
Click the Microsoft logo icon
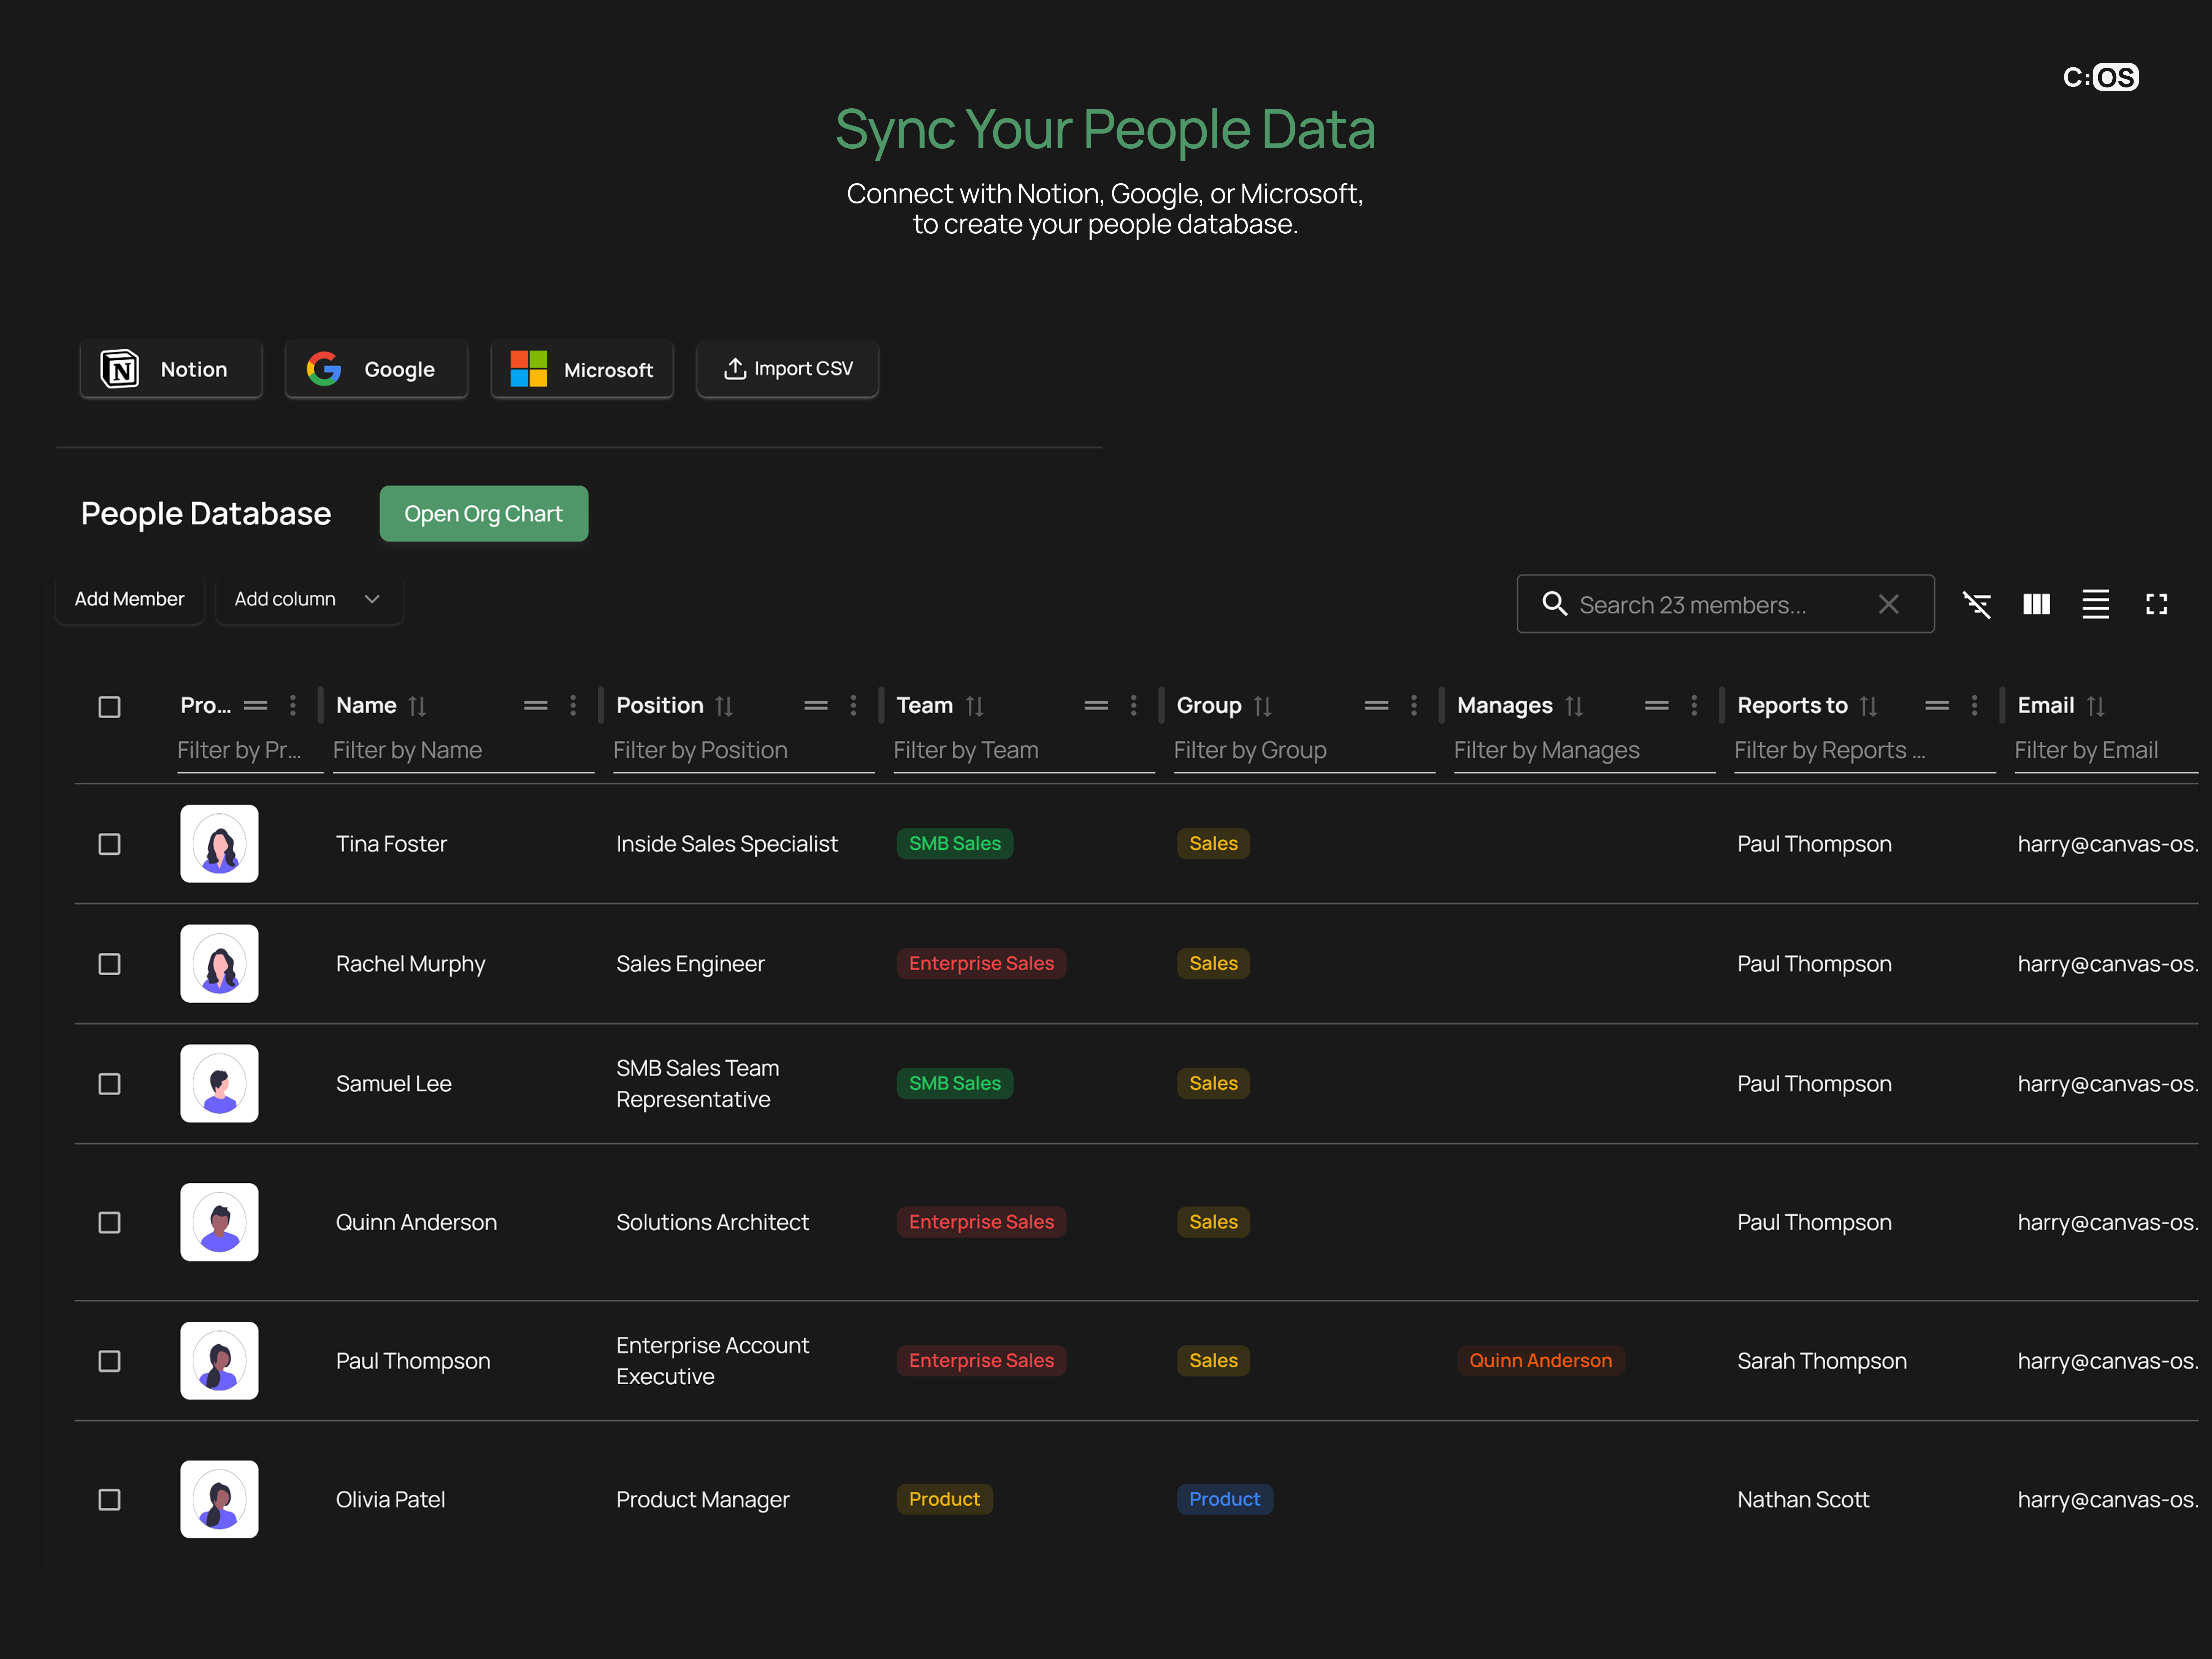coord(529,369)
